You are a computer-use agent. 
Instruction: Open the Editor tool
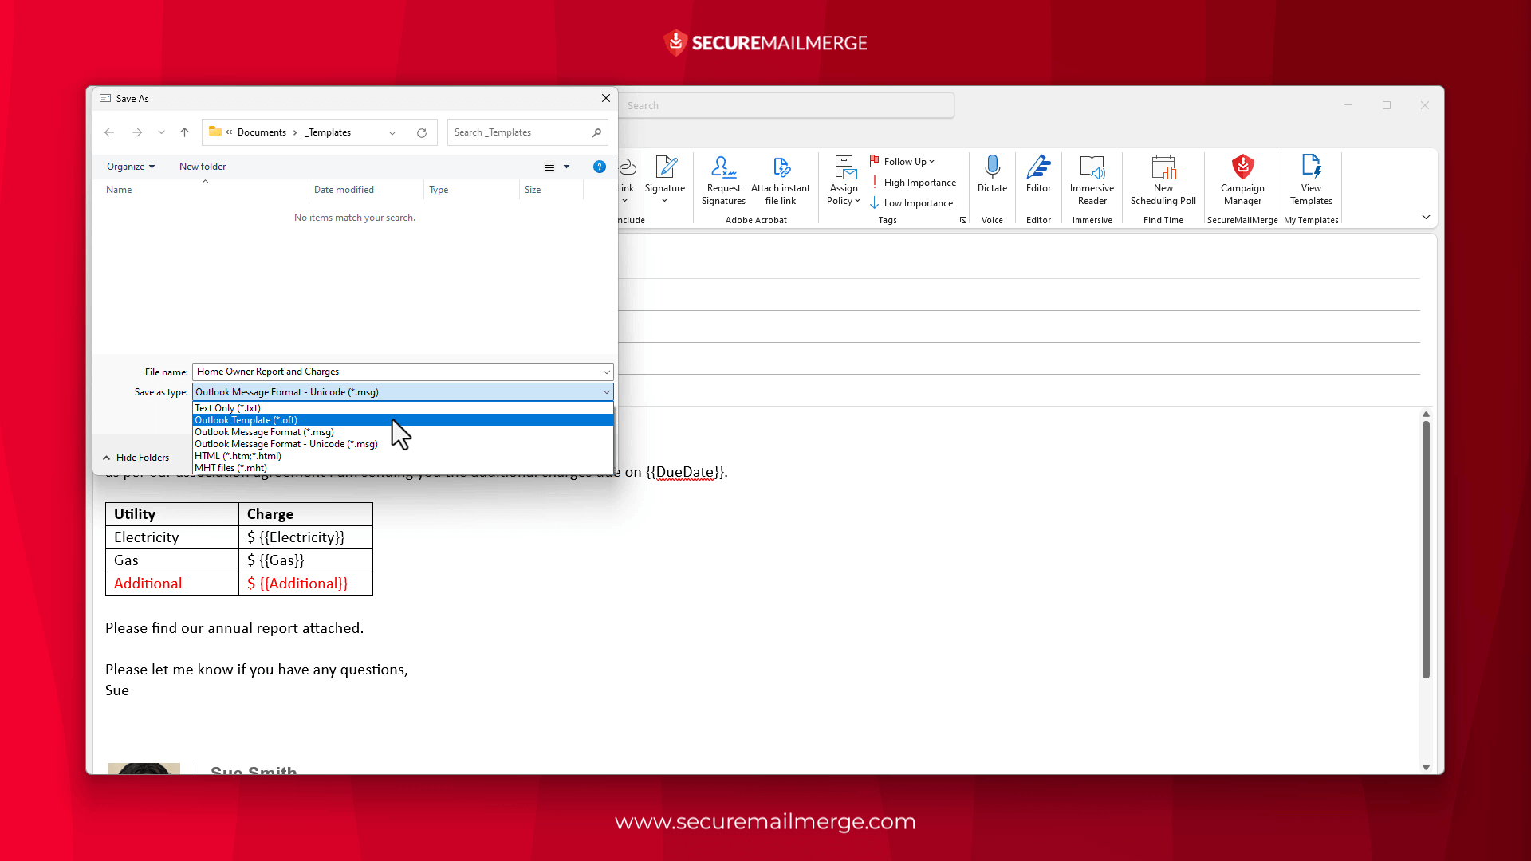1038,174
